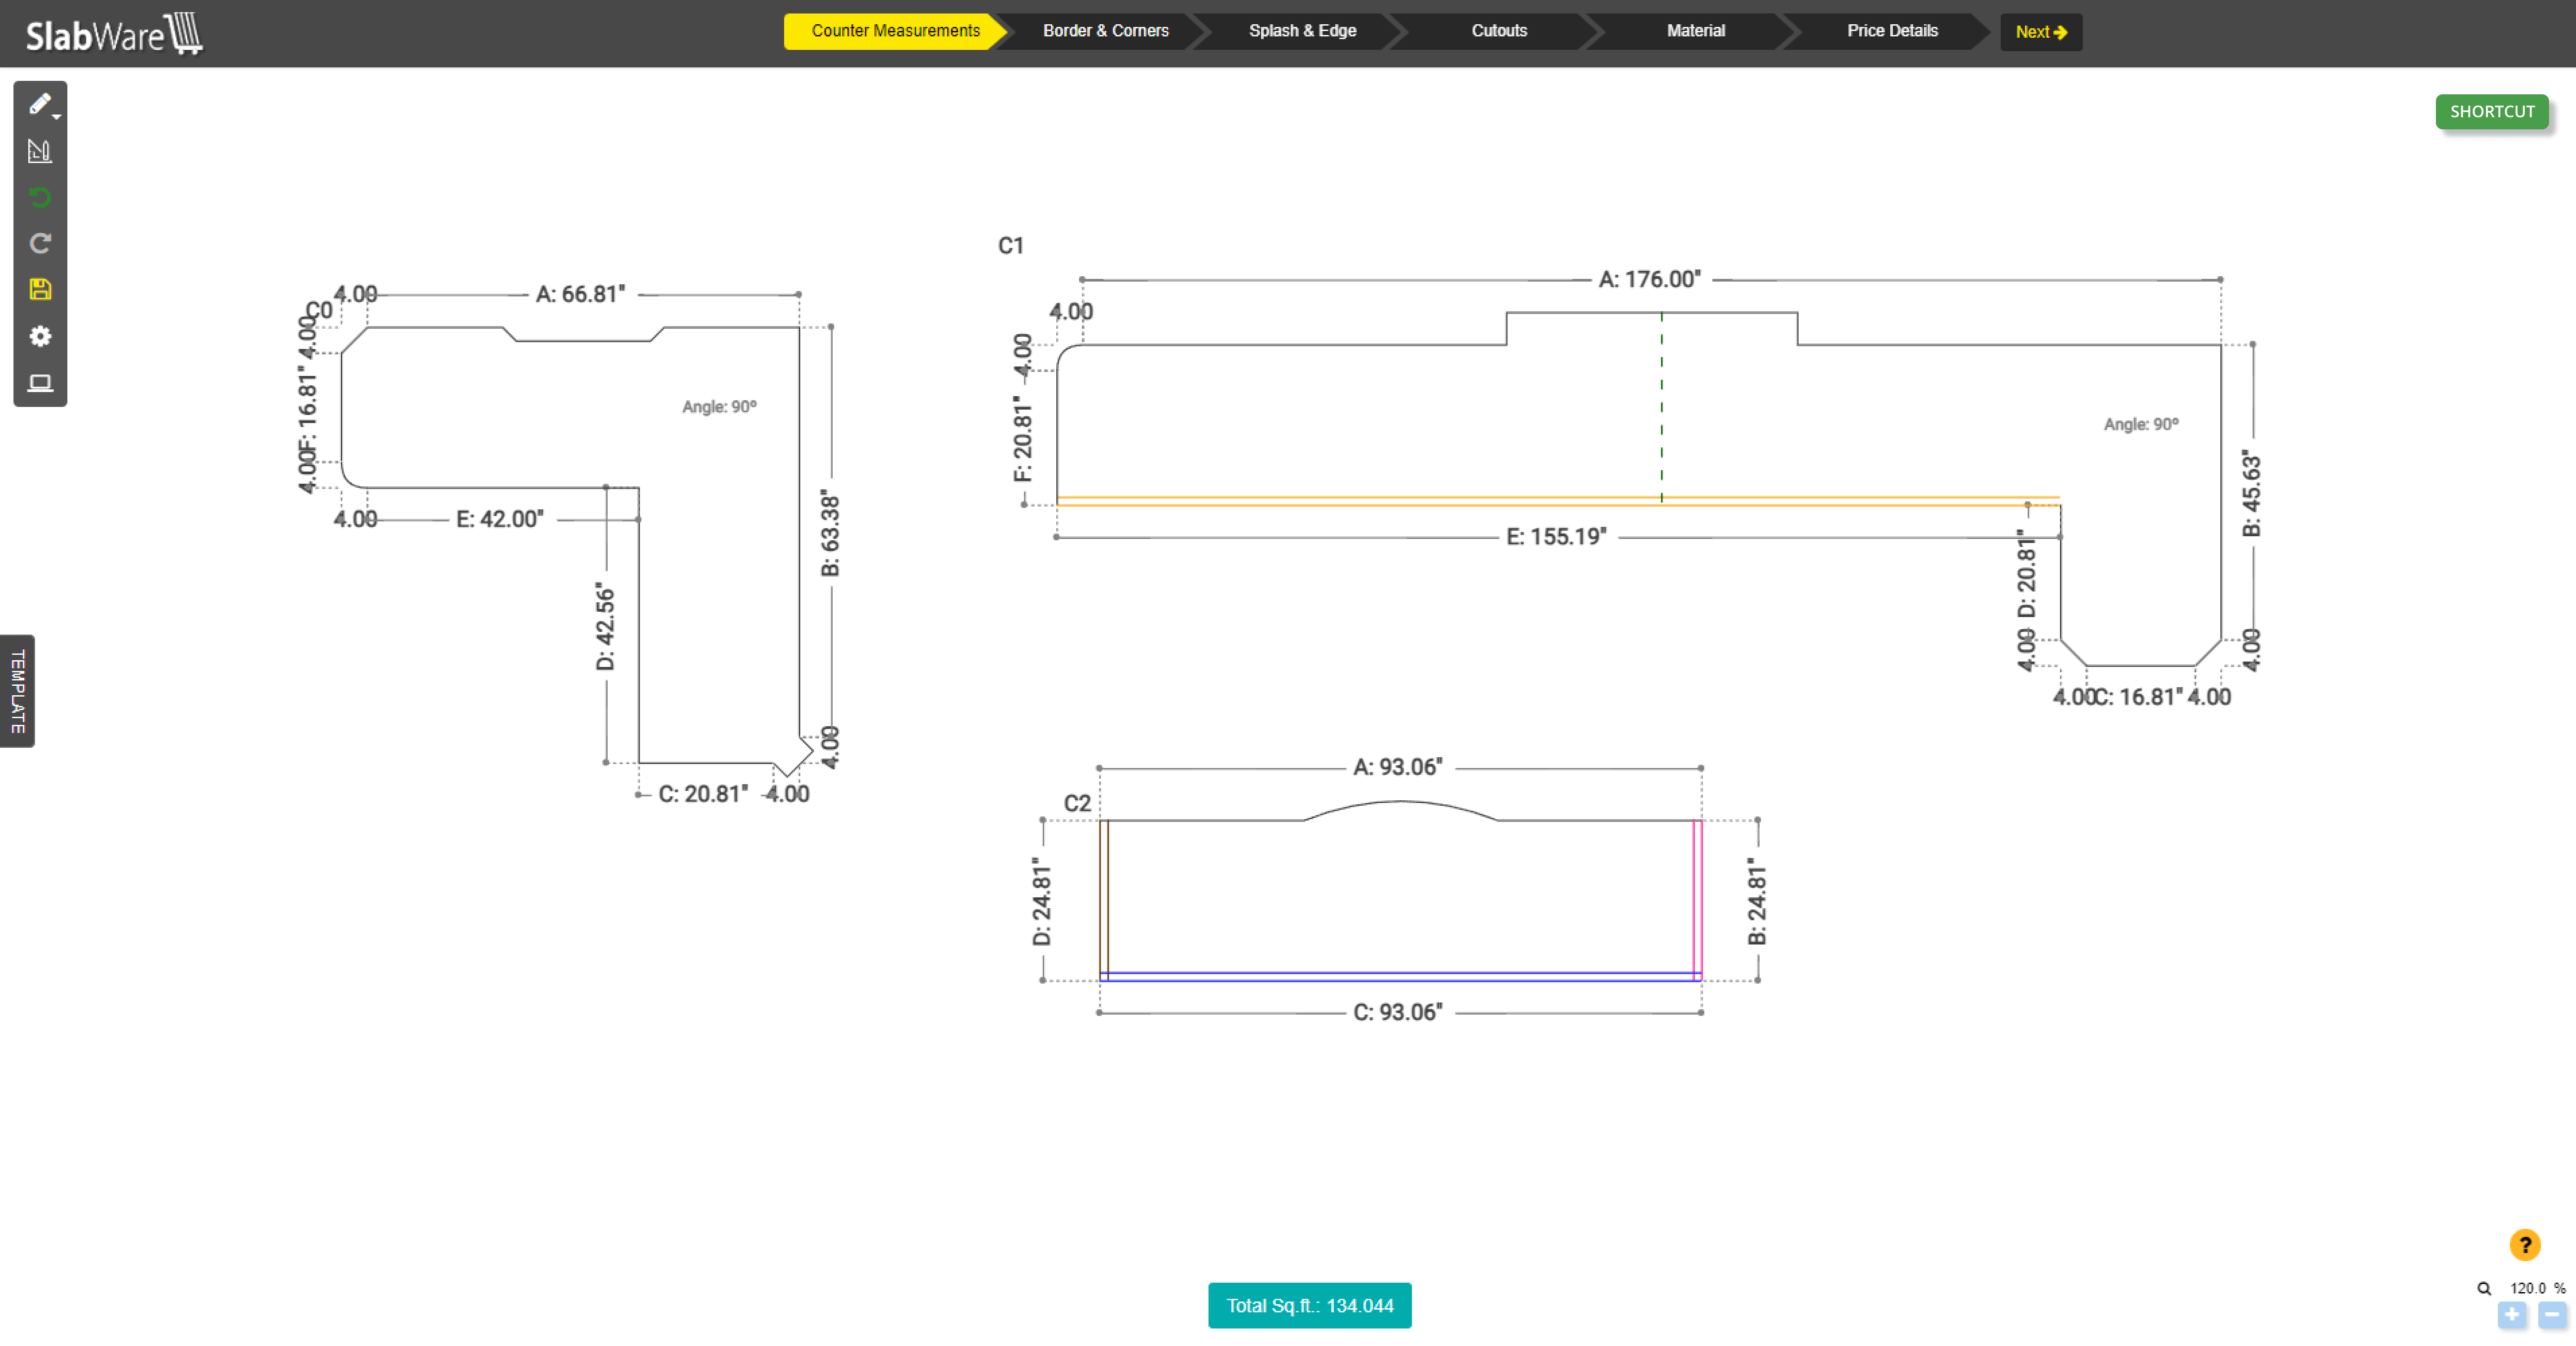Select the C0 countertop label

pyautogui.click(x=319, y=310)
